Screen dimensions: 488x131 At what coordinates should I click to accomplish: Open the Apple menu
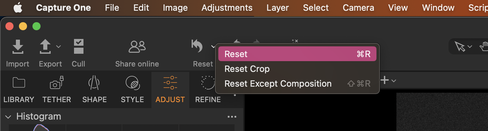click(x=18, y=8)
